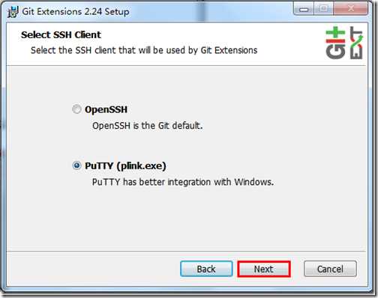Click the red minus bar in GitExt logo
This screenshot has height=298, width=378.
335,41
